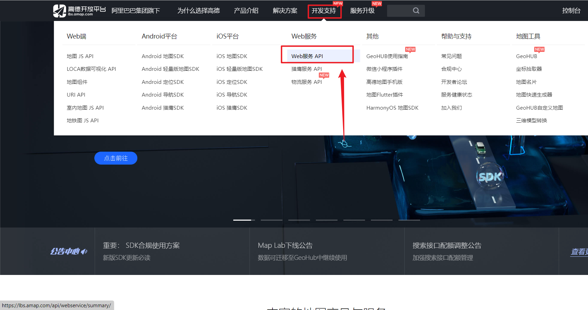Open 猎鹰服务 API
This screenshot has height=310, width=588.
pos(307,69)
